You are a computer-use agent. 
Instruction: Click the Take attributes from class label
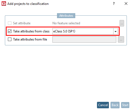point(31,31)
